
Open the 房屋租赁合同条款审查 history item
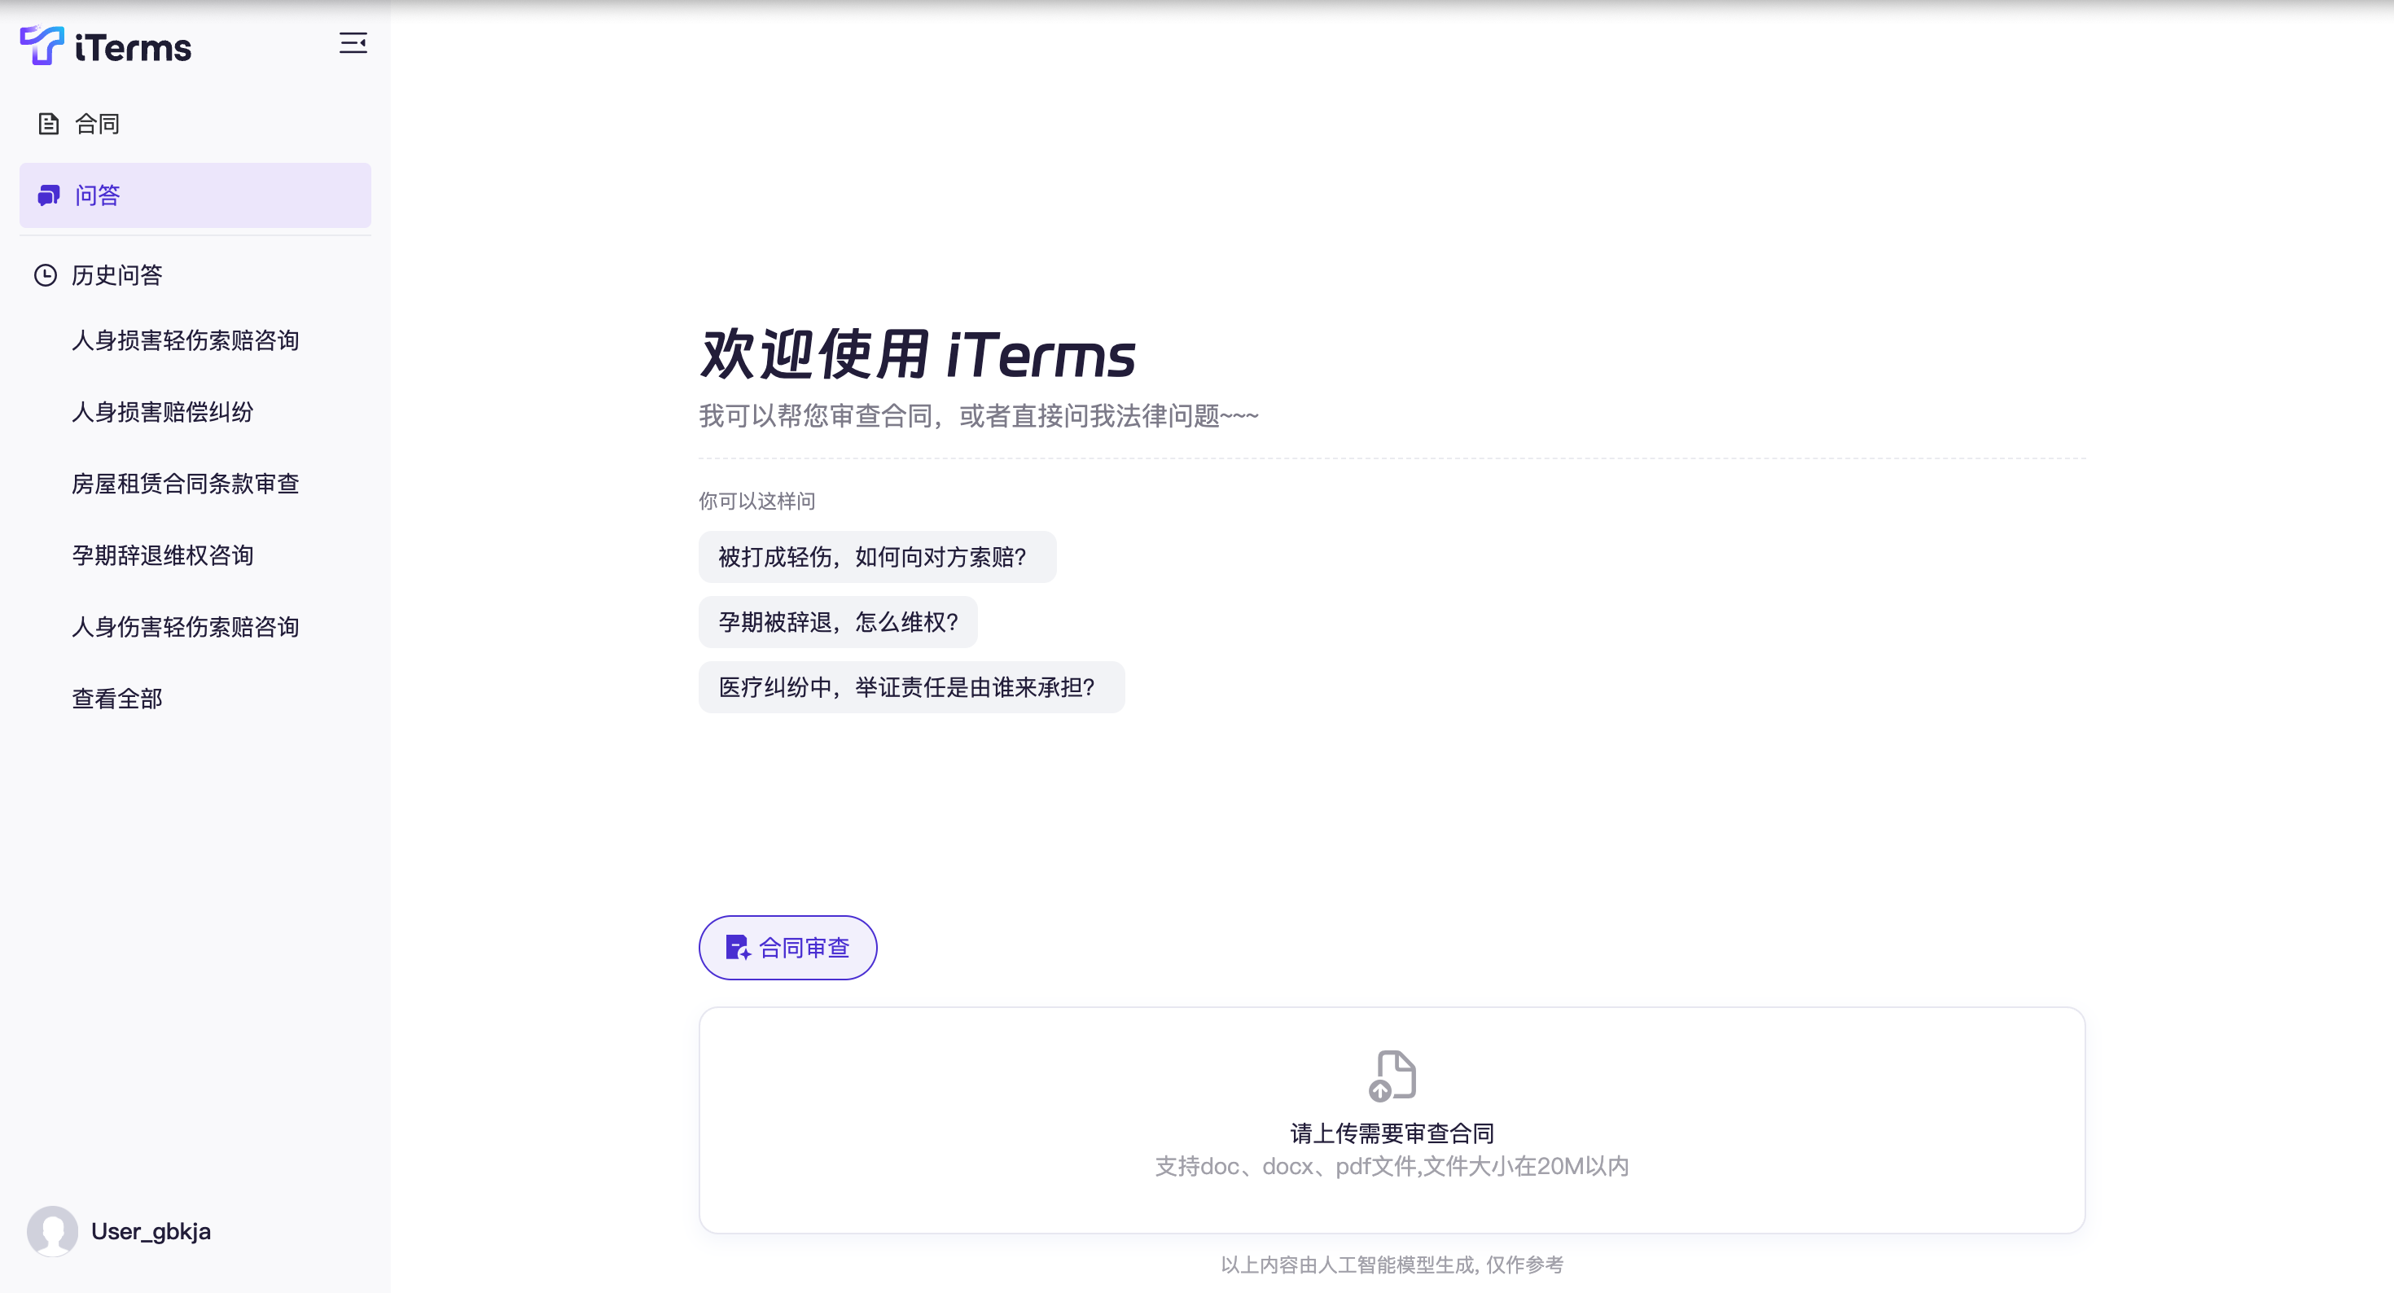pos(185,484)
